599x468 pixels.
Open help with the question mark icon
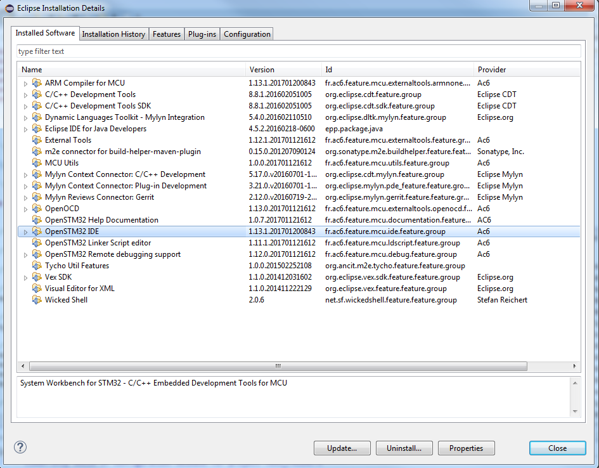coord(20,447)
